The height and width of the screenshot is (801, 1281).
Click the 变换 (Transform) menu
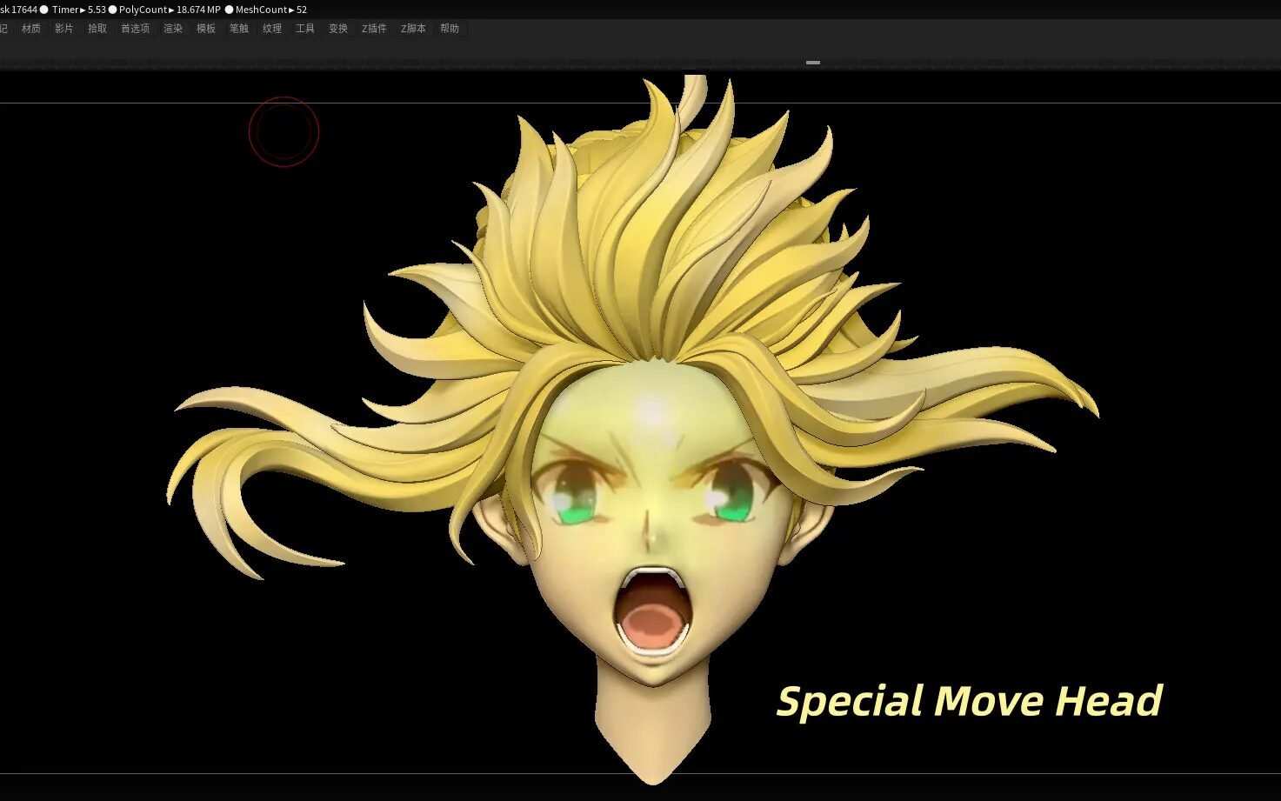coord(338,29)
